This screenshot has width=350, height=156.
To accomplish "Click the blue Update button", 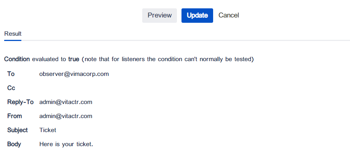I will coord(197,16).
